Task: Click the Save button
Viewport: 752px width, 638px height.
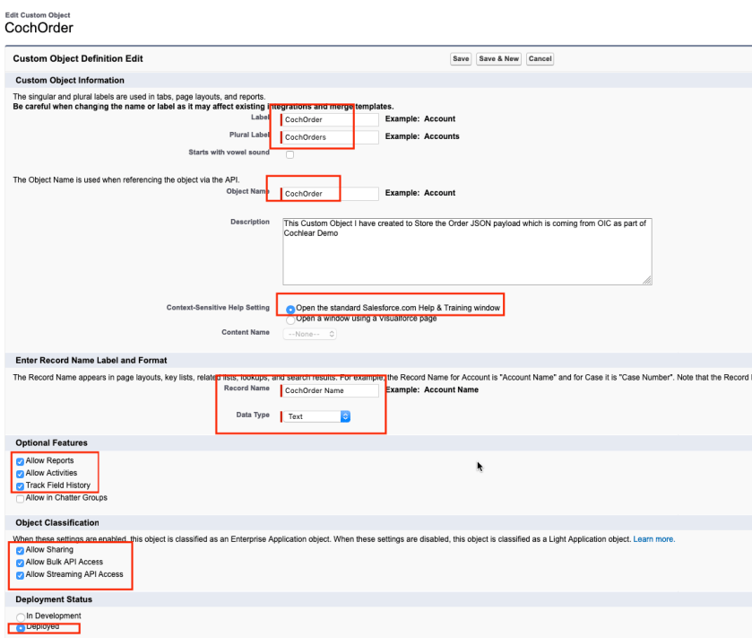Action: [461, 59]
